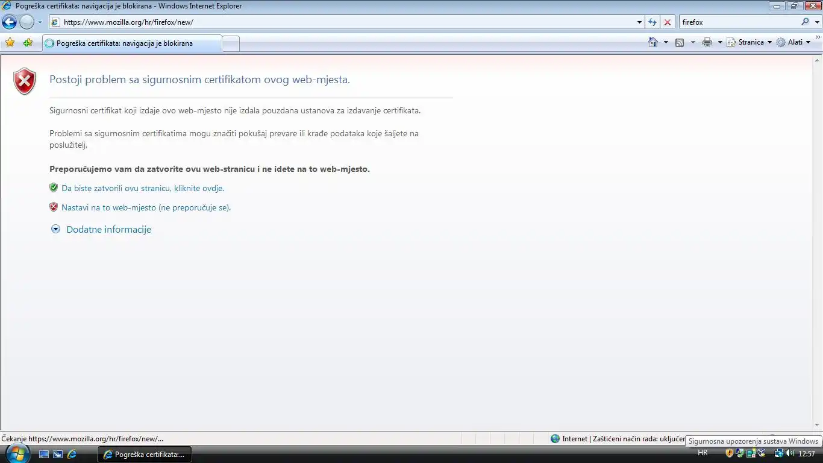The width and height of the screenshot is (823, 463).
Task: Open the Windows Start button
Action: (x=17, y=453)
